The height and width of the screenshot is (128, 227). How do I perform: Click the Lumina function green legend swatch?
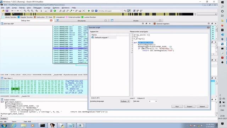[x=82, y=17]
